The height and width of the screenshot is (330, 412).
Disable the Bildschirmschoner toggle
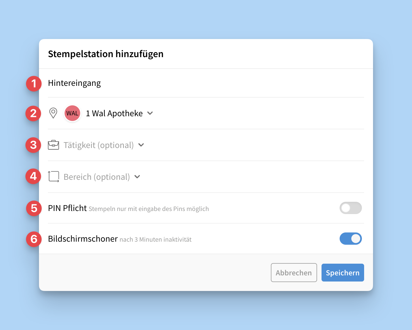350,239
